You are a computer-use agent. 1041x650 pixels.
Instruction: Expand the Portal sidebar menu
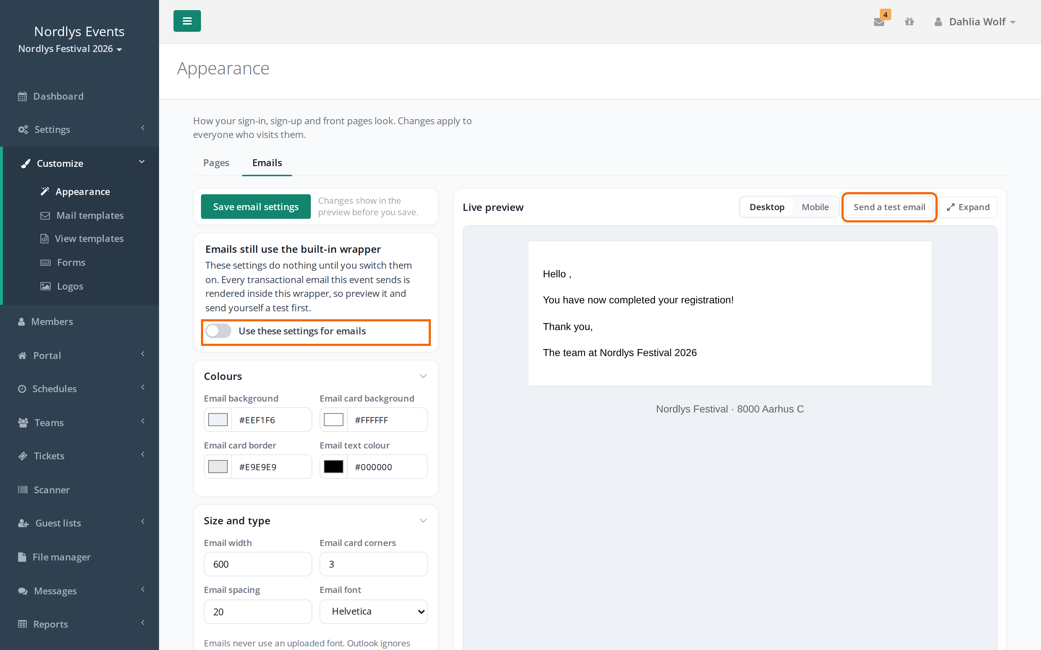[x=80, y=356]
